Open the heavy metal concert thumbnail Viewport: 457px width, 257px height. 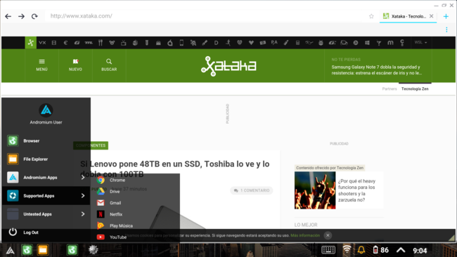(x=315, y=190)
